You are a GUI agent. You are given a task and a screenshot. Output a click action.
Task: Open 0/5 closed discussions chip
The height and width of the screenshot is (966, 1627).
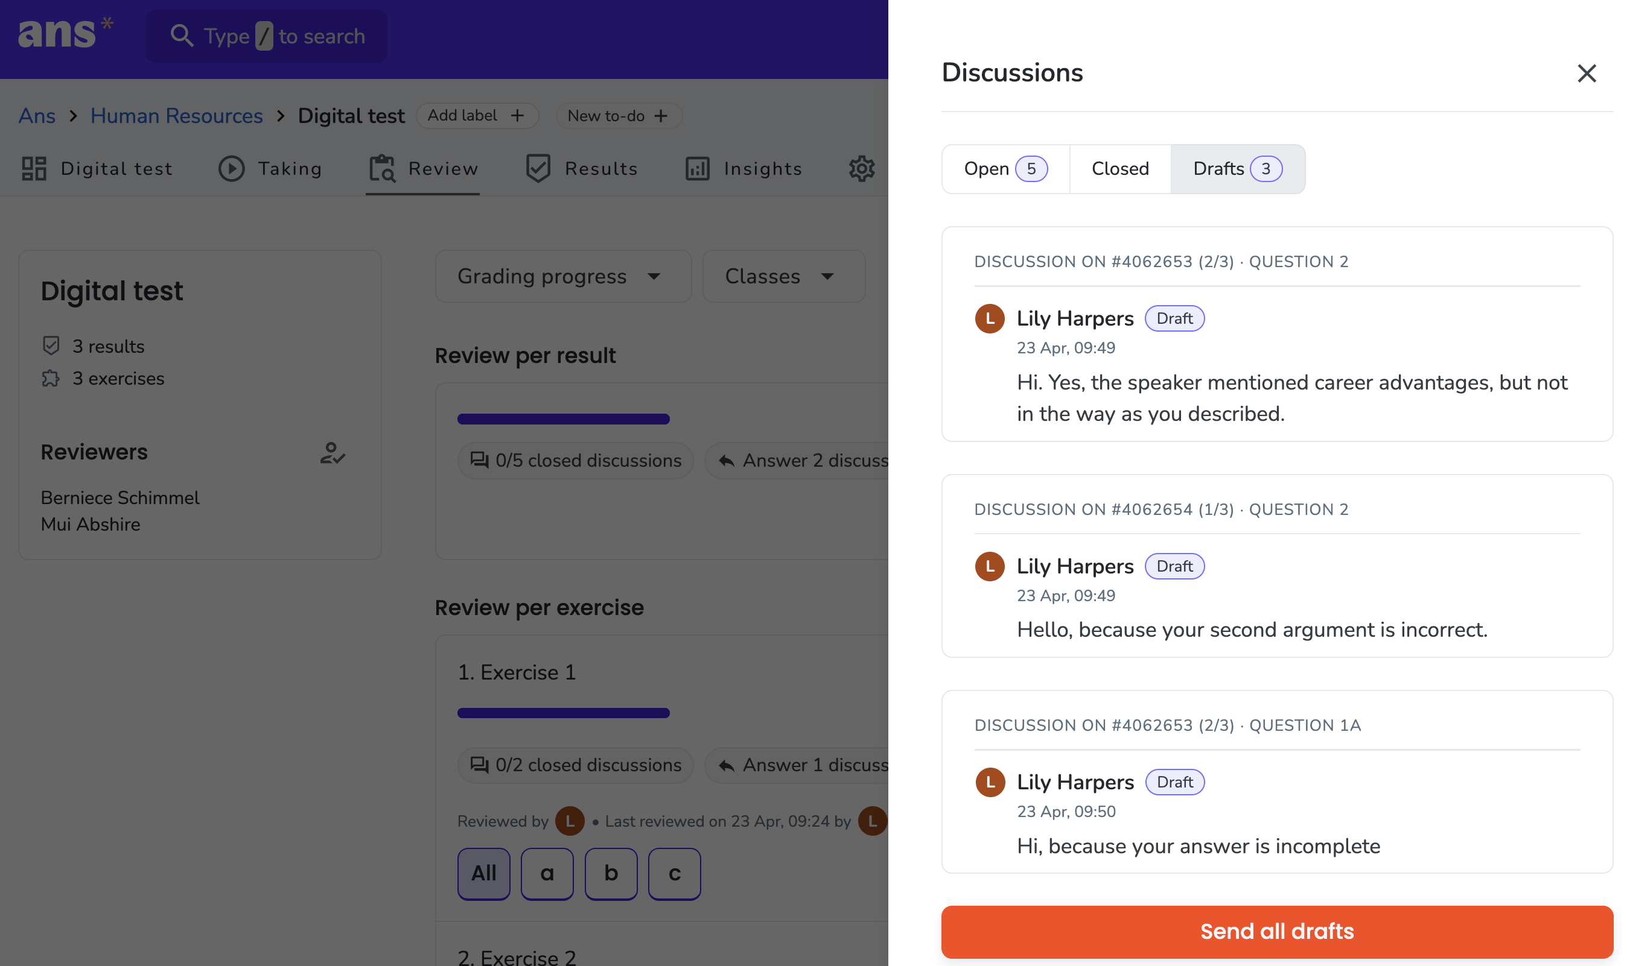tap(575, 461)
